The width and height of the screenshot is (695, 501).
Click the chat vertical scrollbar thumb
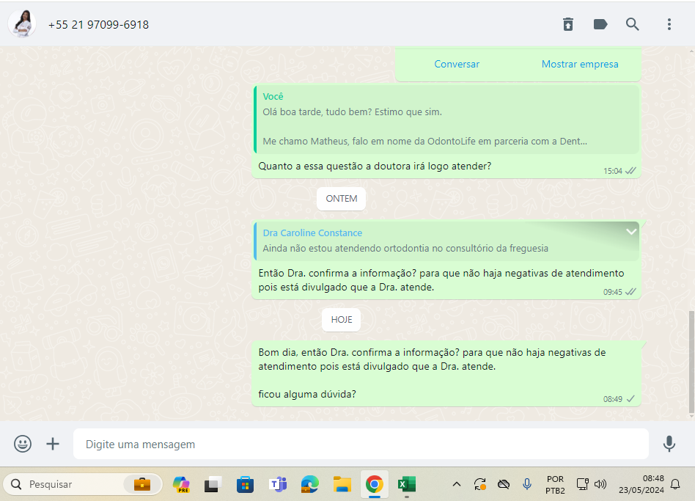click(x=691, y=362)
